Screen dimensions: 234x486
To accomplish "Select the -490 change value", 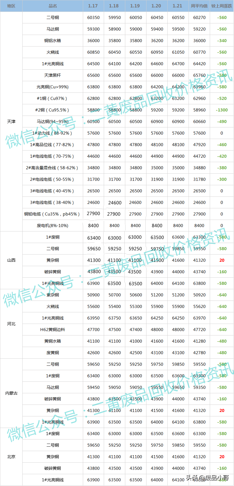I will pos(222,121).
